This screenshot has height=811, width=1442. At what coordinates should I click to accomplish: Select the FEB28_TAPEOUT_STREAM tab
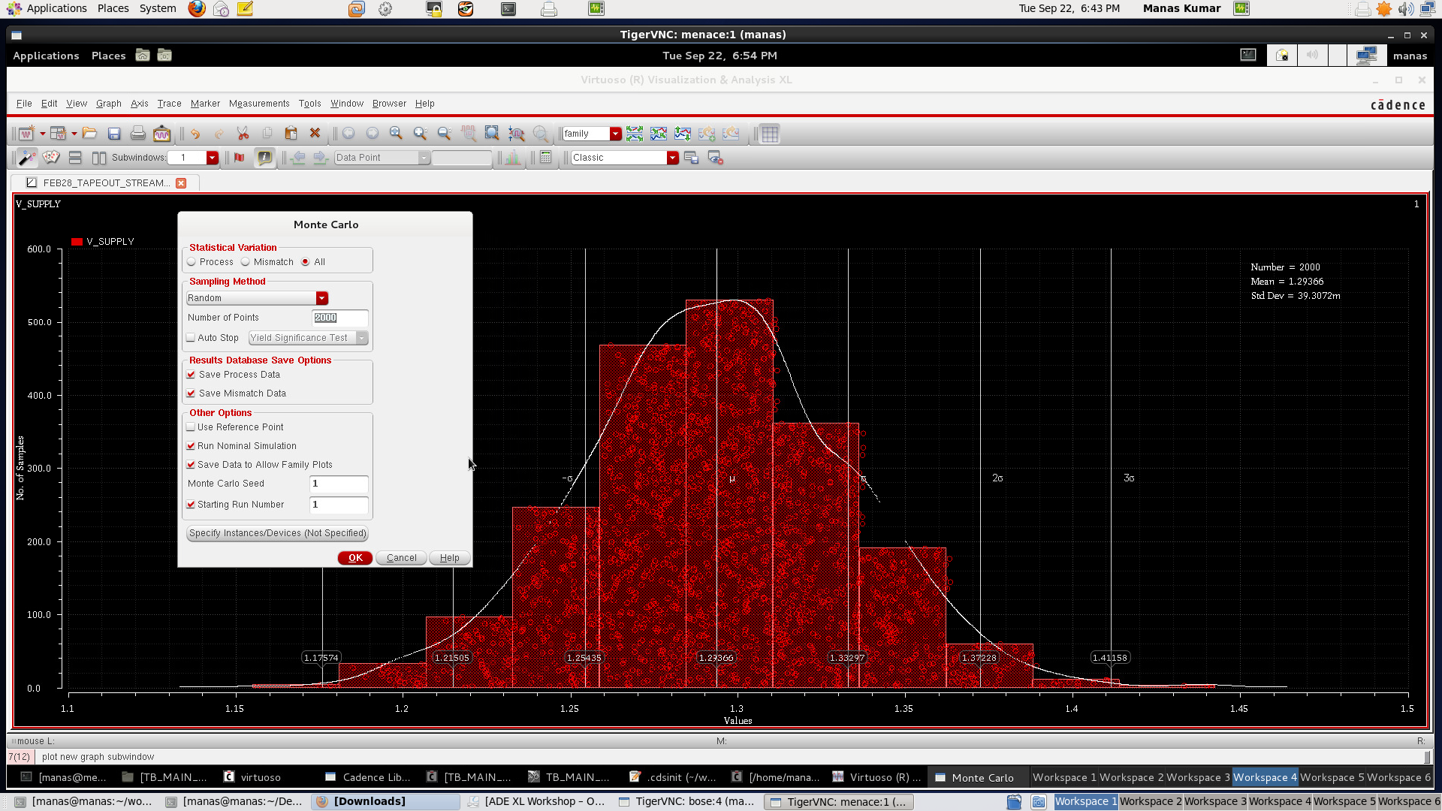click(105, 182)
